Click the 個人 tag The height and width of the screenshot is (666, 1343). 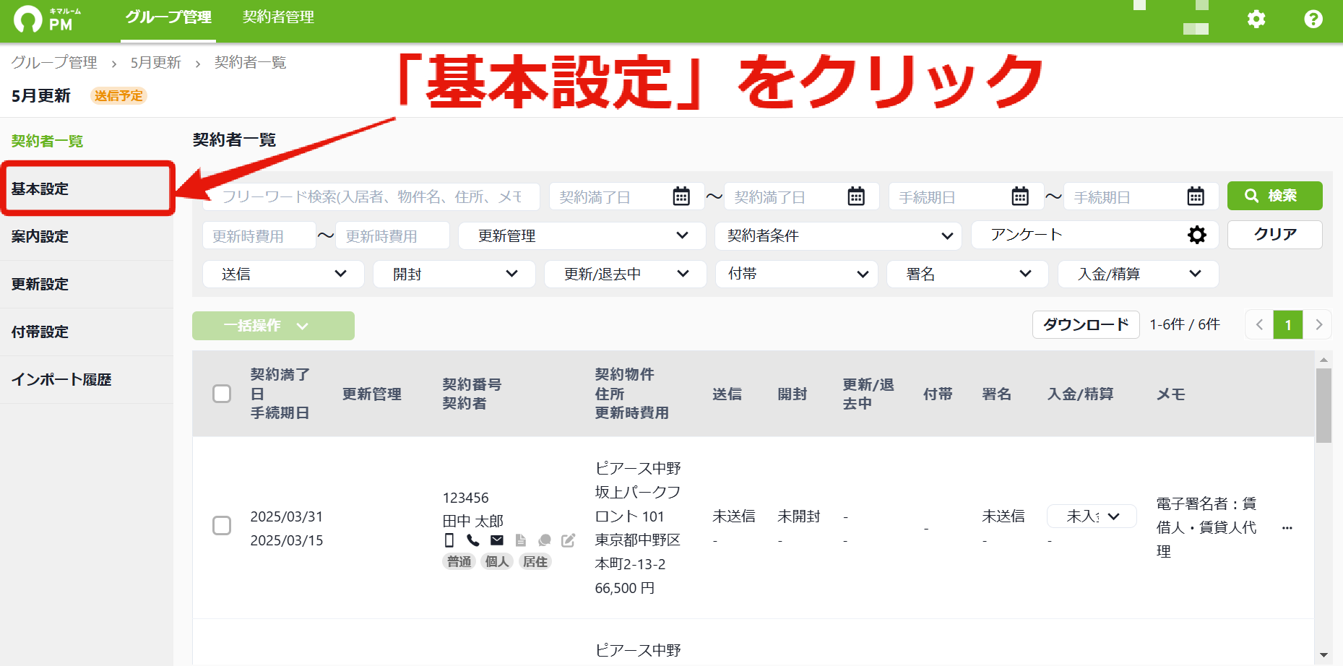coord(497,561)
